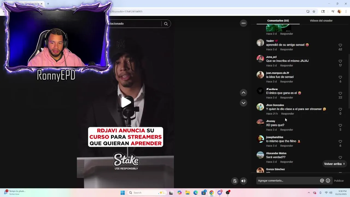Like Alexander Matus's comment heart

coord(340,158)
